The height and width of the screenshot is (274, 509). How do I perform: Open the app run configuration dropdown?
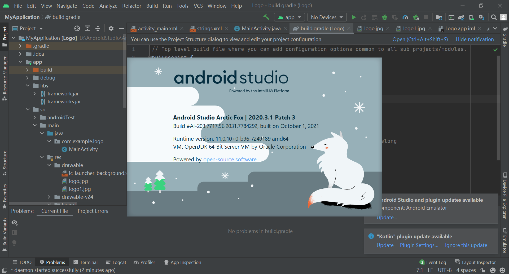289,17
